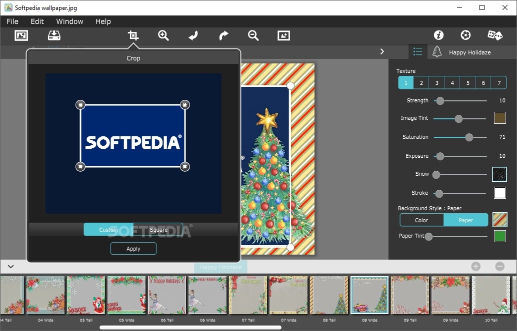Click the Stroke slider
The height and width of the screenshot is (331, 517).
[x=460, y=194]
